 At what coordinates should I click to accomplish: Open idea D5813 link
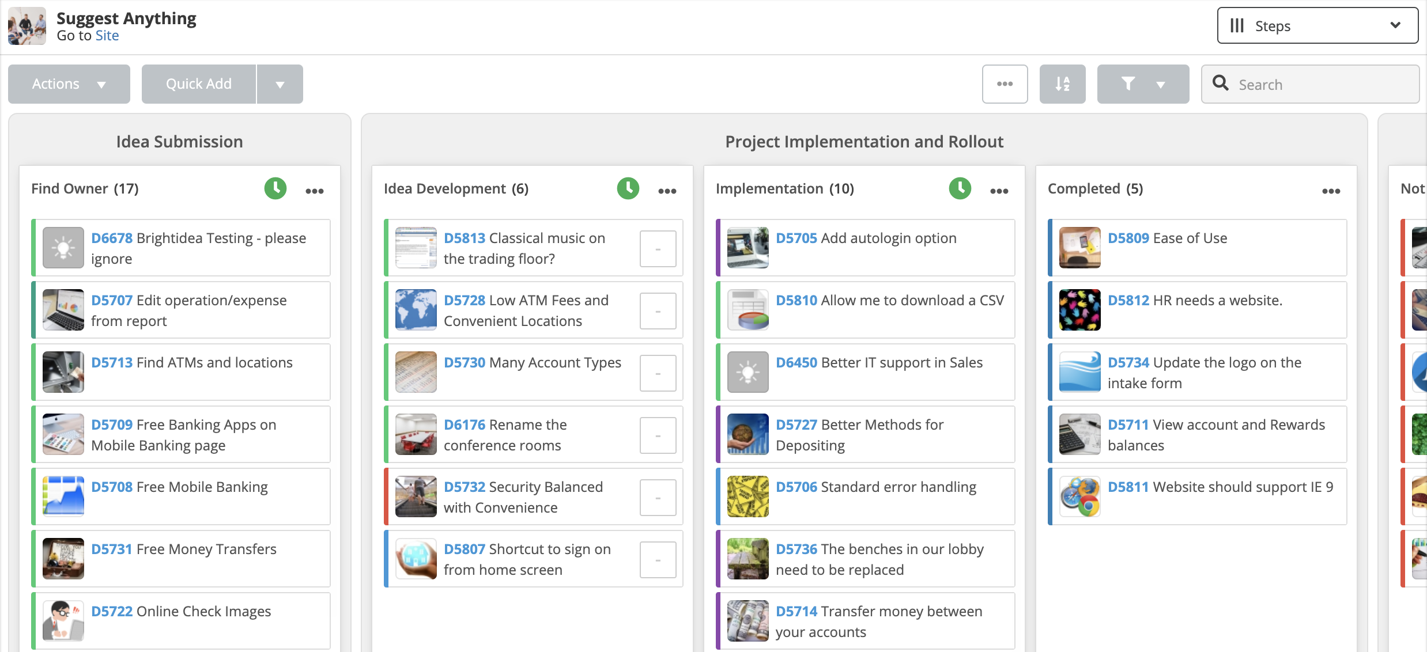click(465, 238)
